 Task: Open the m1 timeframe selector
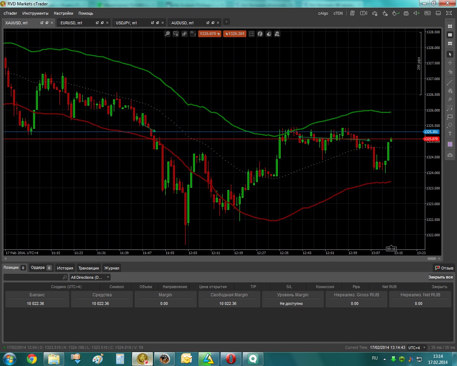point(193,34)
